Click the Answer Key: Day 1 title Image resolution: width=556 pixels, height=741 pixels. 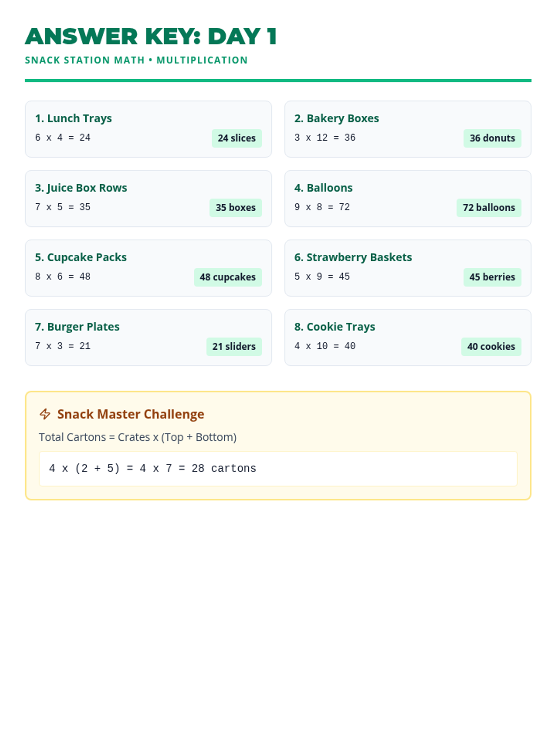[151, 37]
